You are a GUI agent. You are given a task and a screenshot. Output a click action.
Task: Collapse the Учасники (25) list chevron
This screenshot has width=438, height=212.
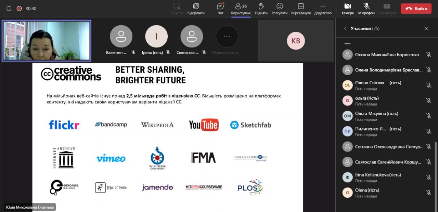tap(345, 29)
